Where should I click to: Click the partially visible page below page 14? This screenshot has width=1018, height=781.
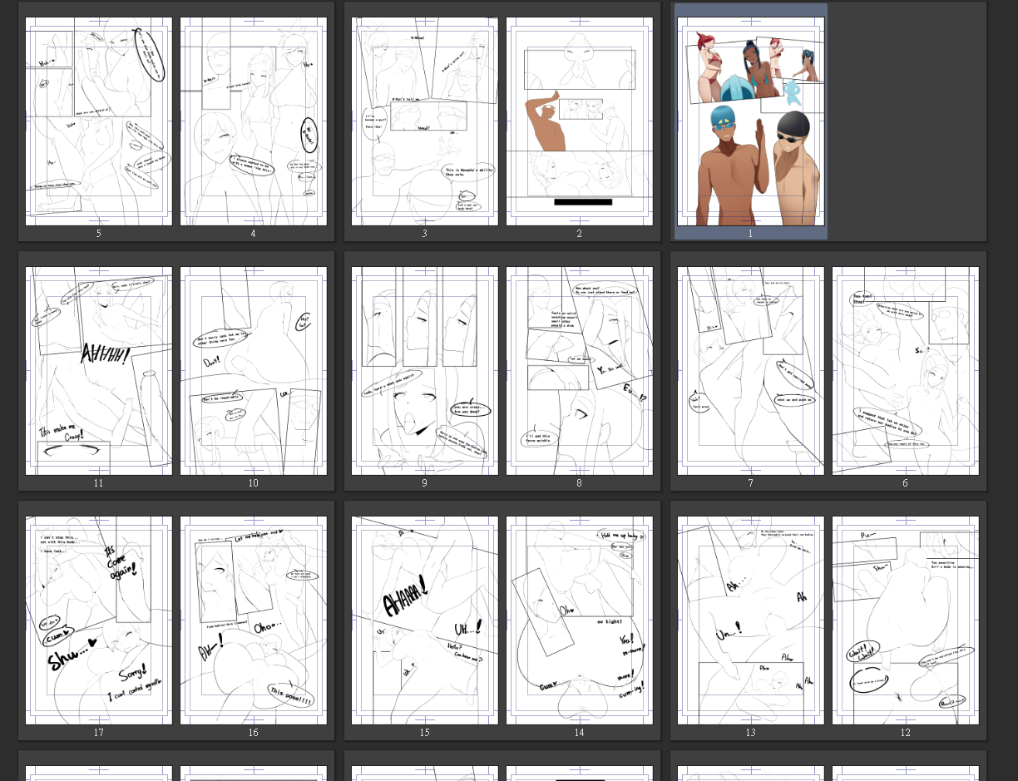[x=580, y=774]
